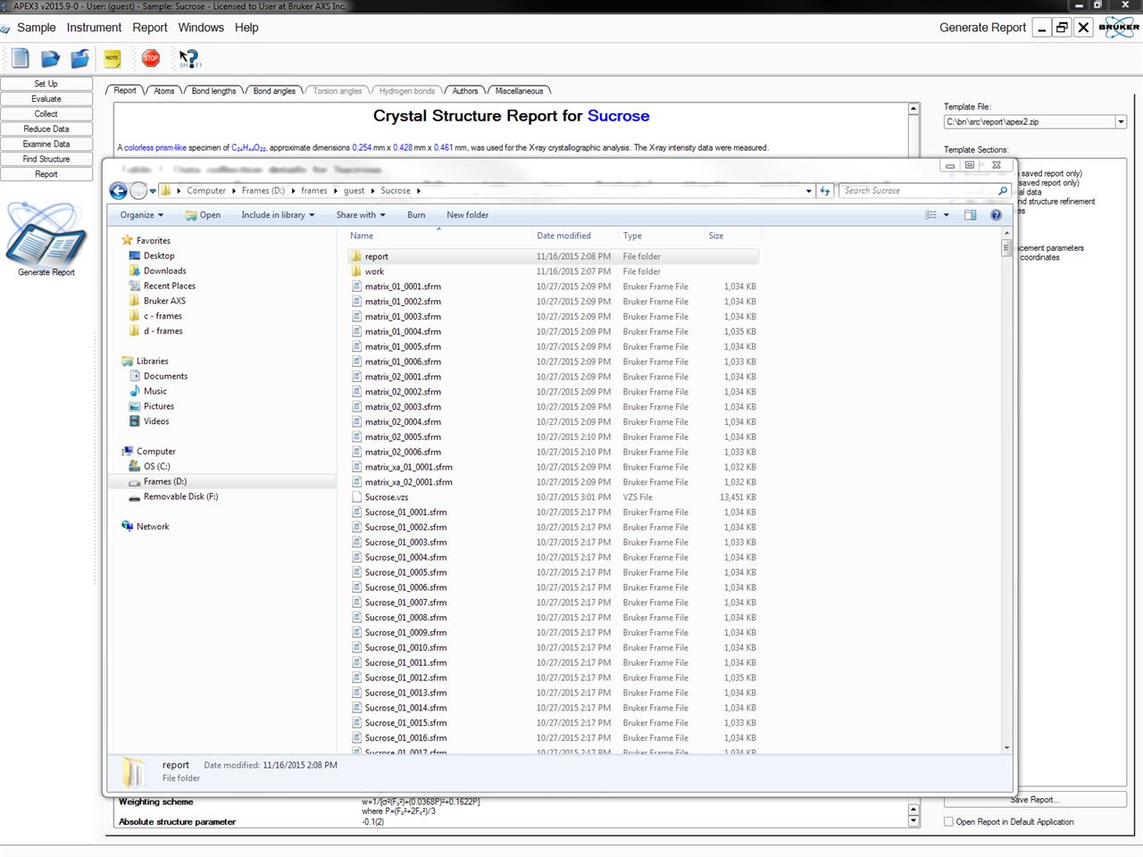Click the Removable Disk (F:) drive icon

tap(135, 497)
